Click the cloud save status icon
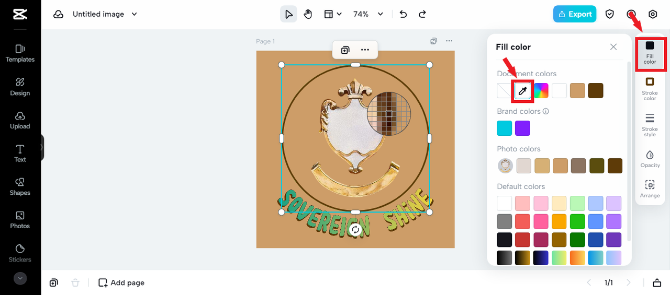This screenshot has width=670, height=295. click(x=58, y=14)
